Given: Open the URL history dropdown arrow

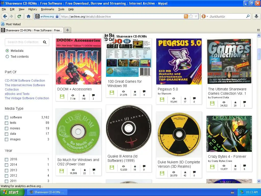Looking at the screenshot, I should 196,16.
